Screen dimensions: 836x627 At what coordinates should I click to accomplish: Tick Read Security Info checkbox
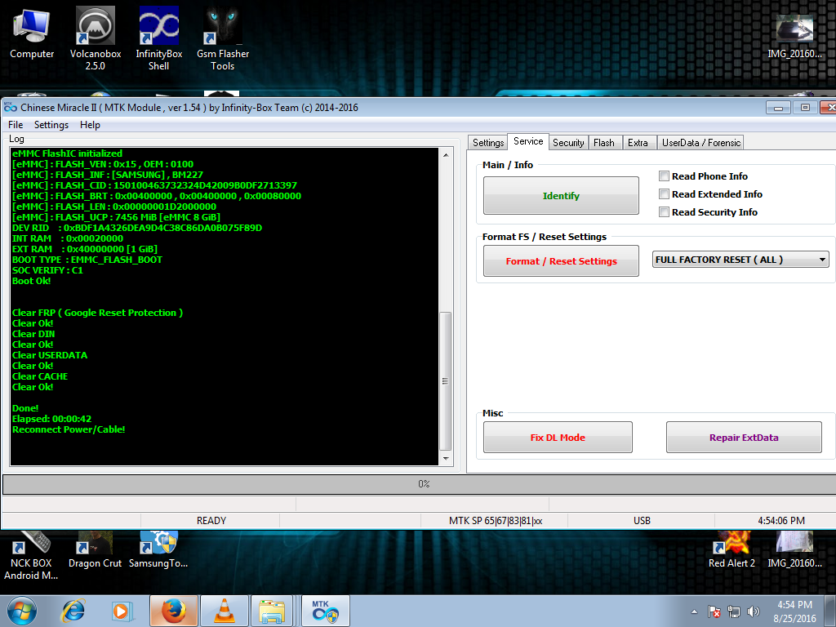[x=665, y=212]
